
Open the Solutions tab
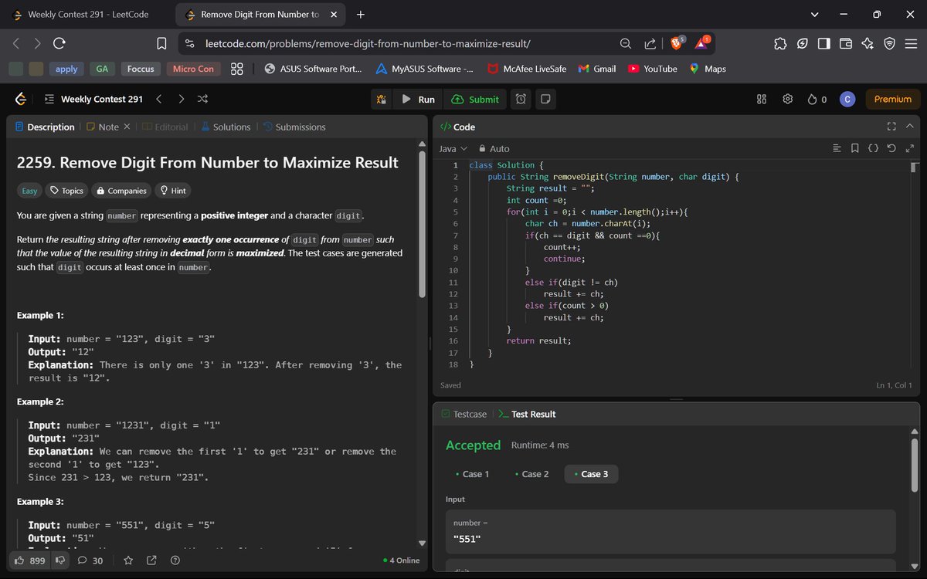pyautogui.click(x=226, y=127)
